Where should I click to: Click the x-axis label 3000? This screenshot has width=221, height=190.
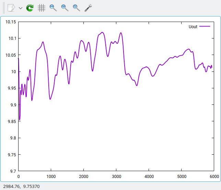point(116,177)
